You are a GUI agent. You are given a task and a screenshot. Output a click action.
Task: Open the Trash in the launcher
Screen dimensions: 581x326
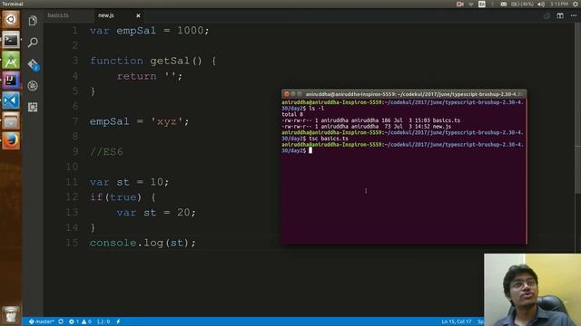tap(11, 315)
